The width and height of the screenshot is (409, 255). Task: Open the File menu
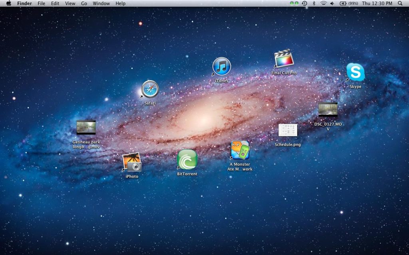[41, 3]
